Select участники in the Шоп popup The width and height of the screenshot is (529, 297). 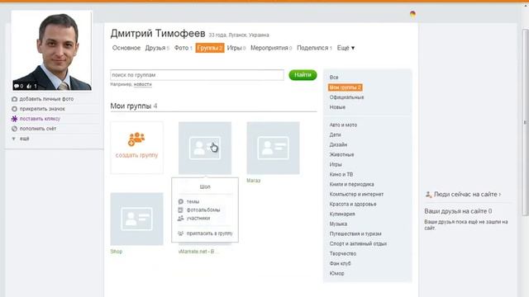tap(198, 218)
